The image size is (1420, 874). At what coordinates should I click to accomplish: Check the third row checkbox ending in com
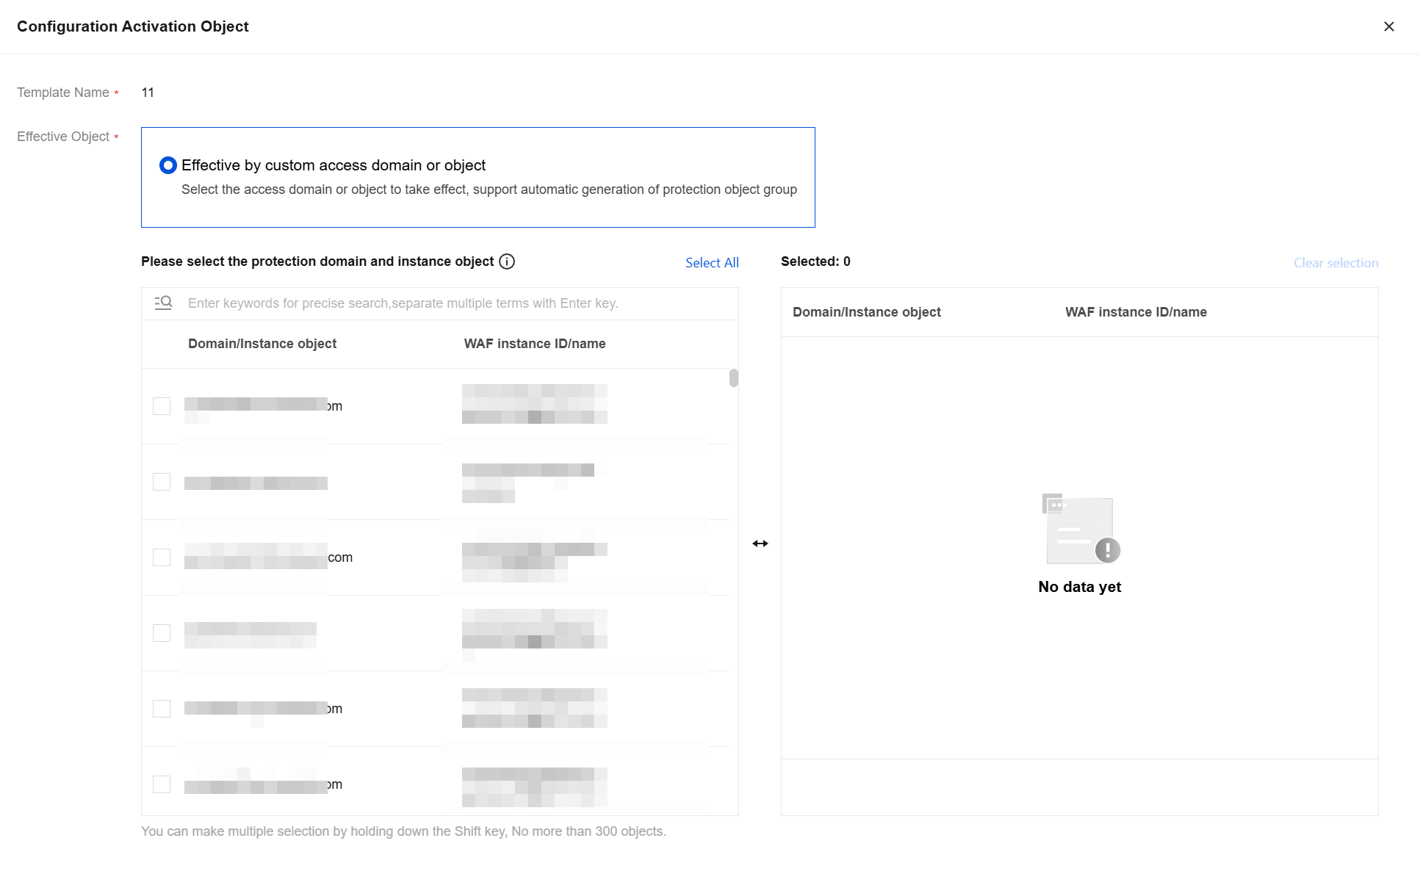click(162, 557)
